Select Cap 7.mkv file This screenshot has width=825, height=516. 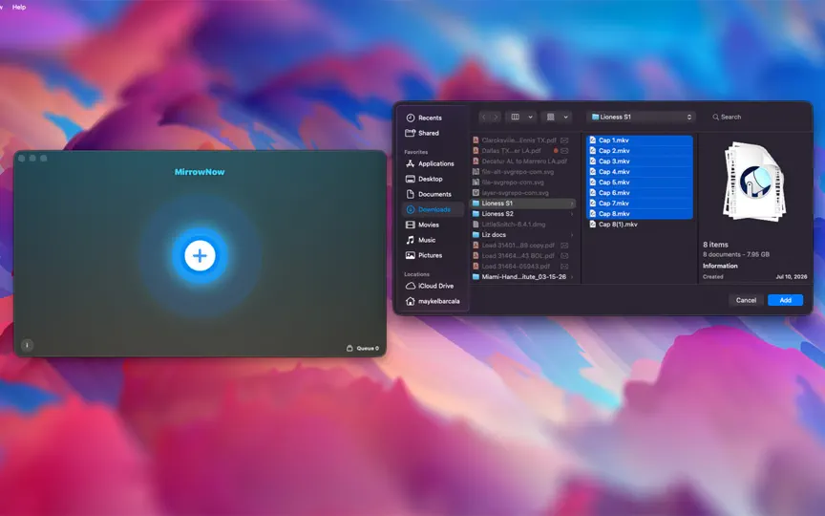click(640, 204)
